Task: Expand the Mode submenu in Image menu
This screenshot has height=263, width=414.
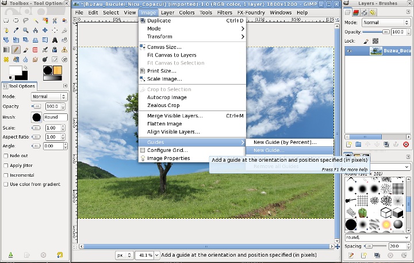Action: (192, 29)
